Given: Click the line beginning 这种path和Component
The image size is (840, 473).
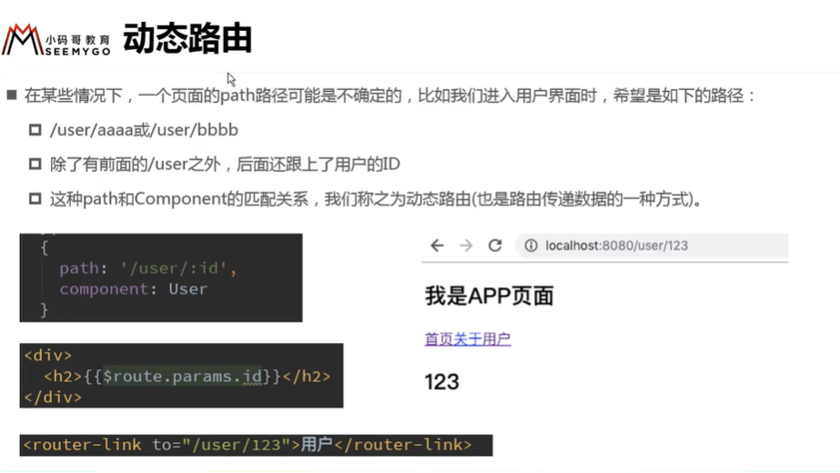Looking at the screenshot, I should [376, 199].
